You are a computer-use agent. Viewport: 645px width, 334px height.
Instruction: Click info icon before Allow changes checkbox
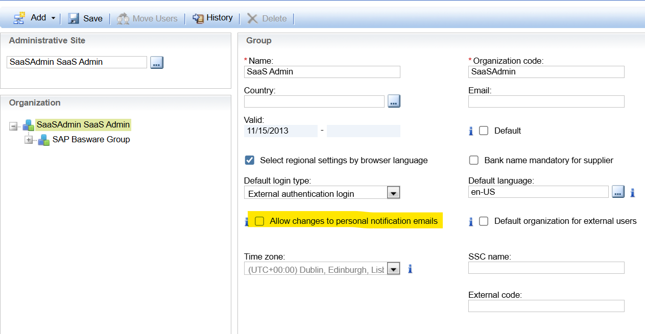(247, 221)
